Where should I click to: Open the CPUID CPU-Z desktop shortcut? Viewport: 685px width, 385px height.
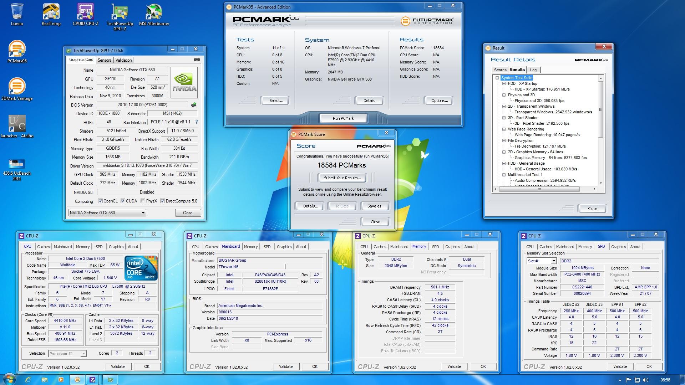point(86,15)
